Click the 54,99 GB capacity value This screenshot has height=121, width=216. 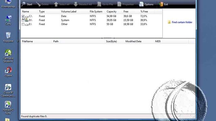click(x=111, y=16)
